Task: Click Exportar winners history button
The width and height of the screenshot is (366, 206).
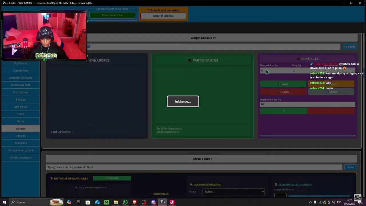Action: 112,178
